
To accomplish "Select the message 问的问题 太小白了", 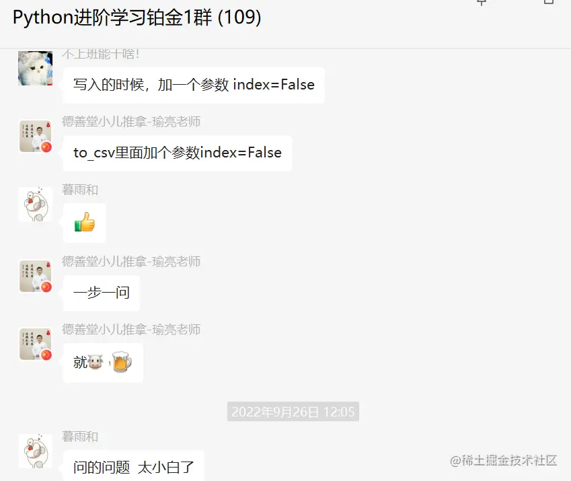I will pyautogui.click(x=134, y=466).
